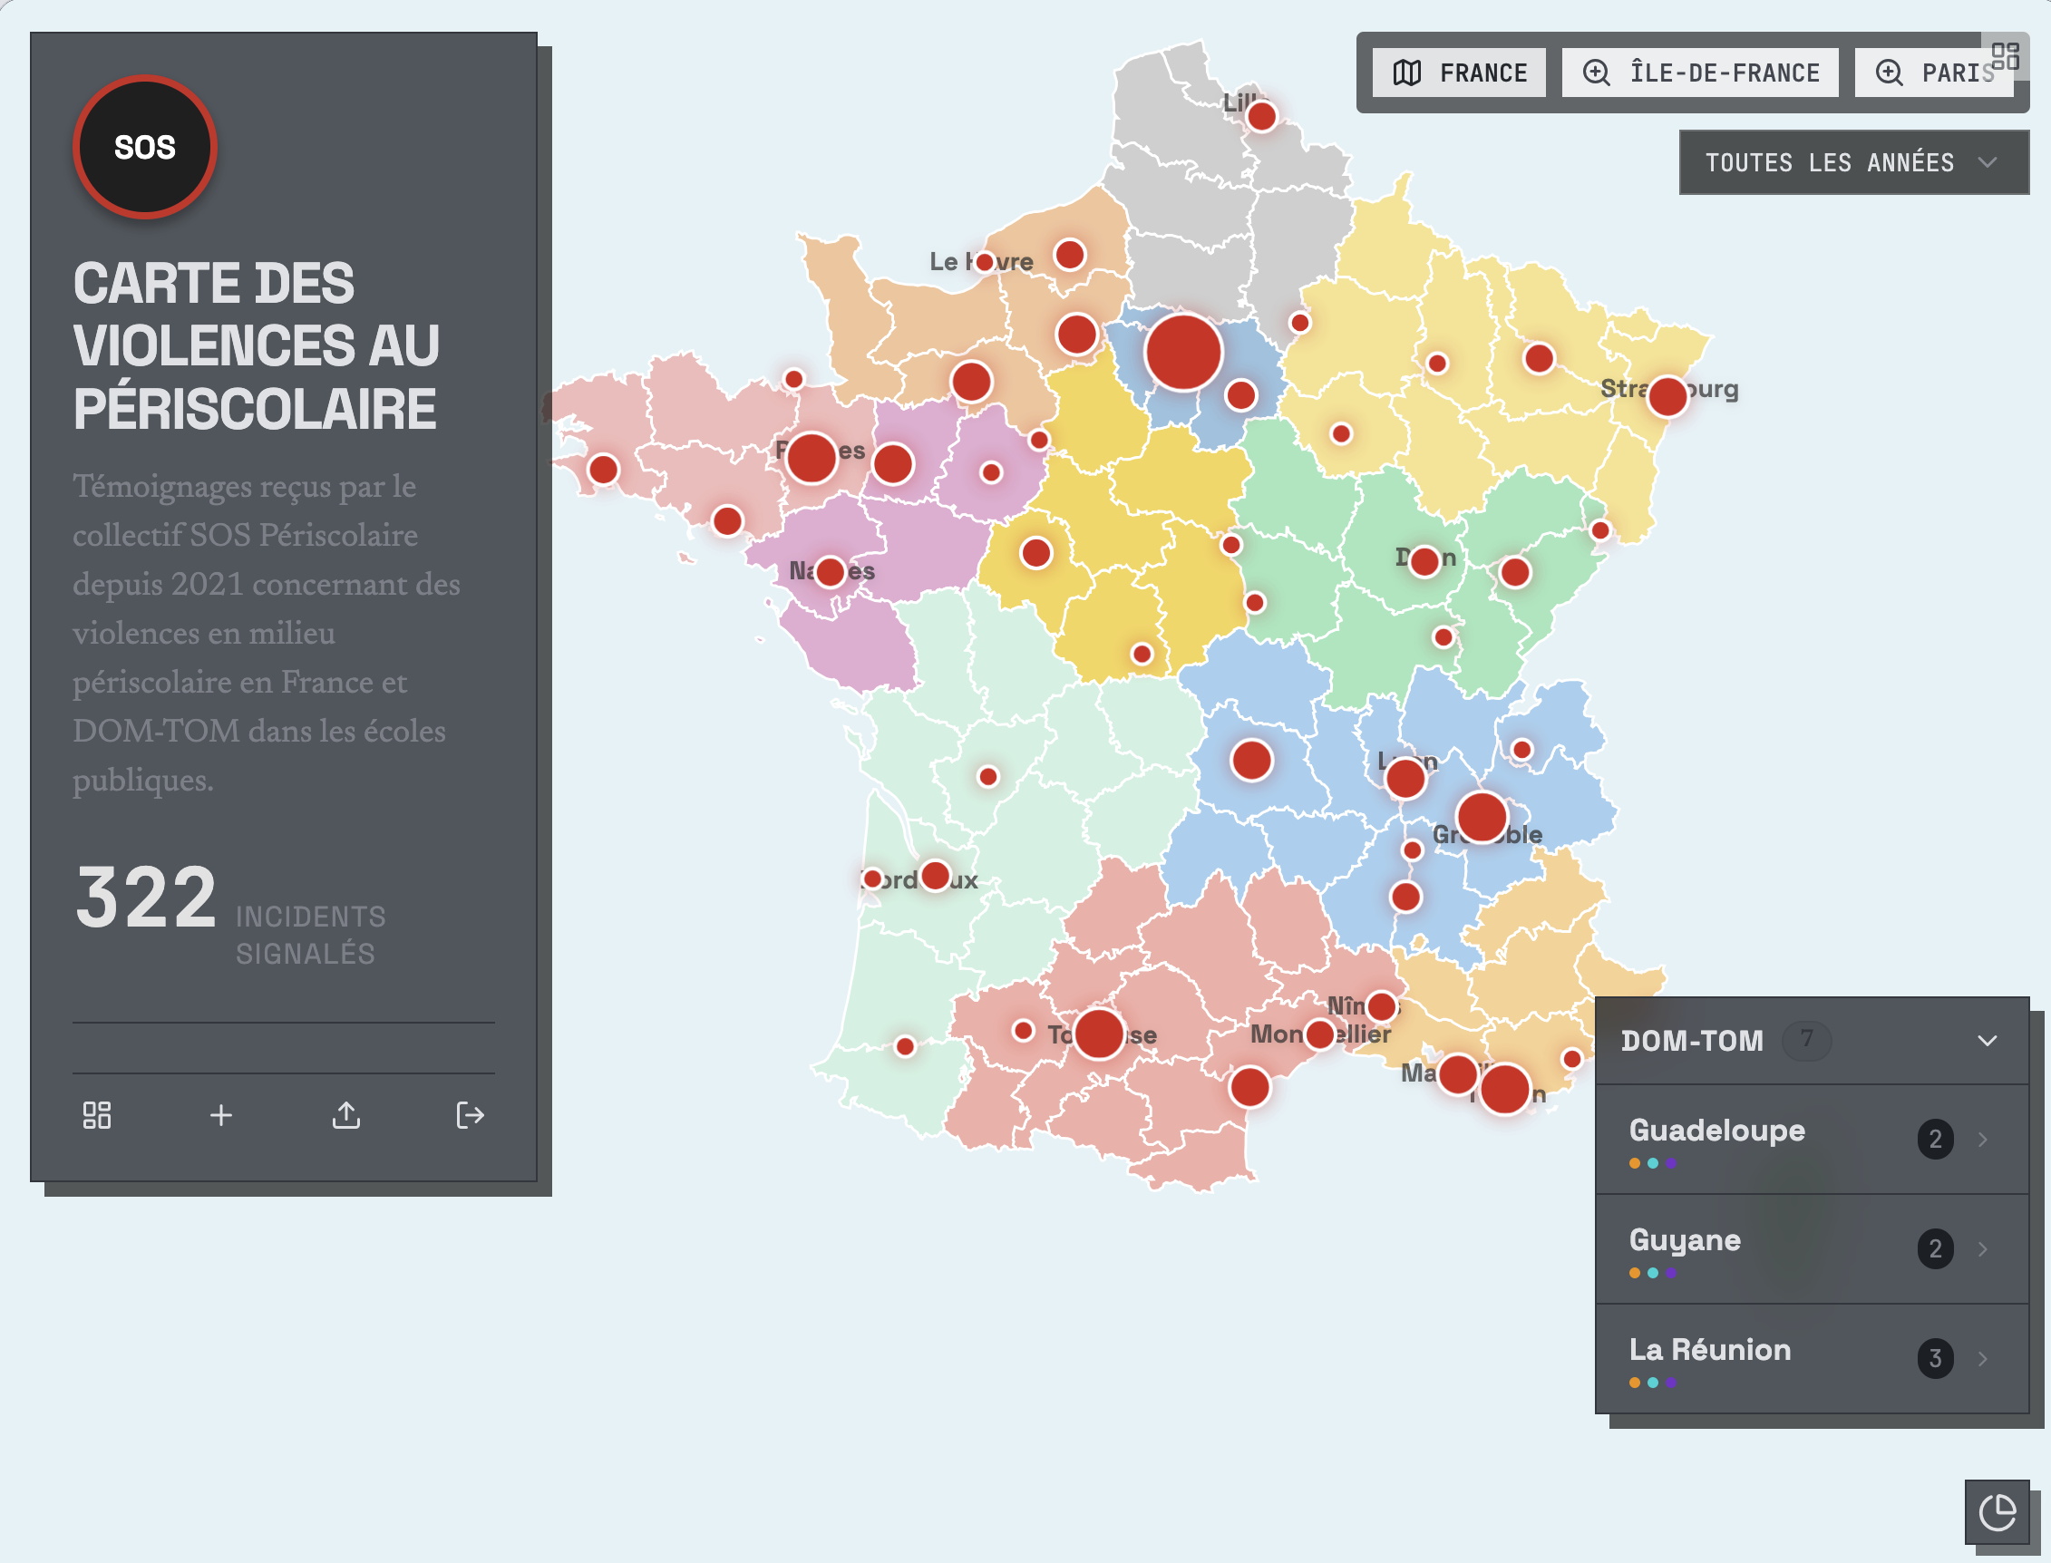The image size is (2051, 1563).
Task: Click the Strasbourg incident marker
Action: coord(1667,396)
